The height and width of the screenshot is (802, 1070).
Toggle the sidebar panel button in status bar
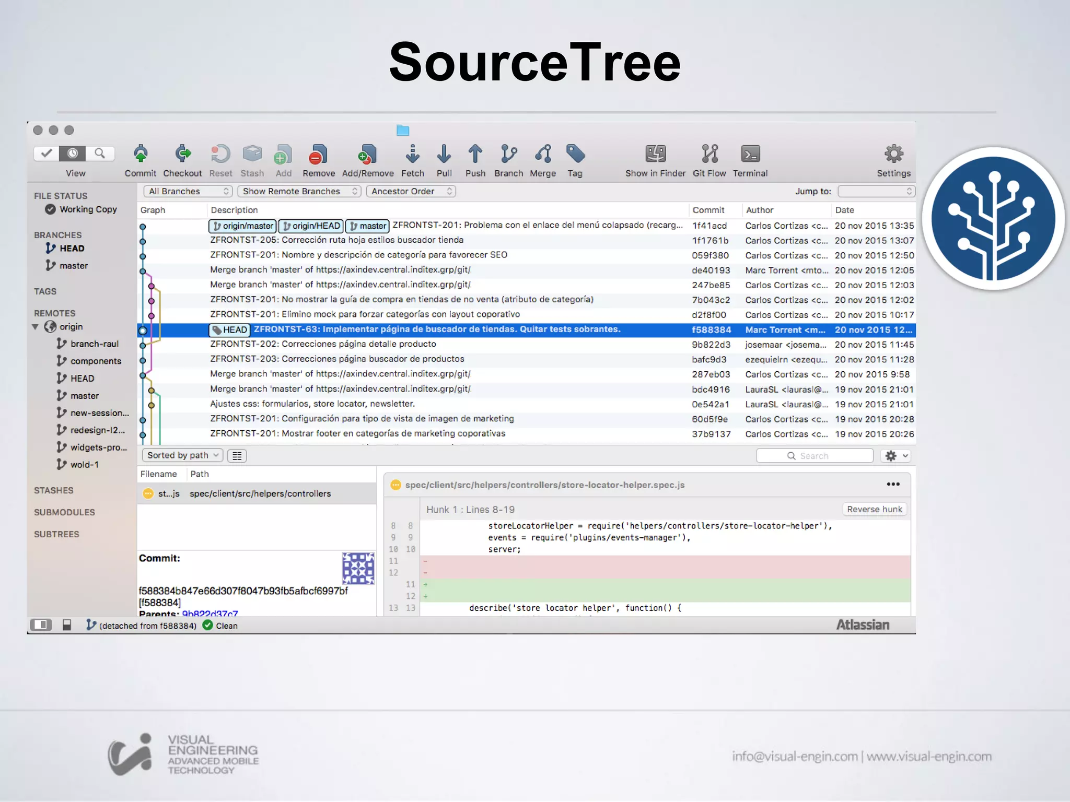(x=41, y=625)
